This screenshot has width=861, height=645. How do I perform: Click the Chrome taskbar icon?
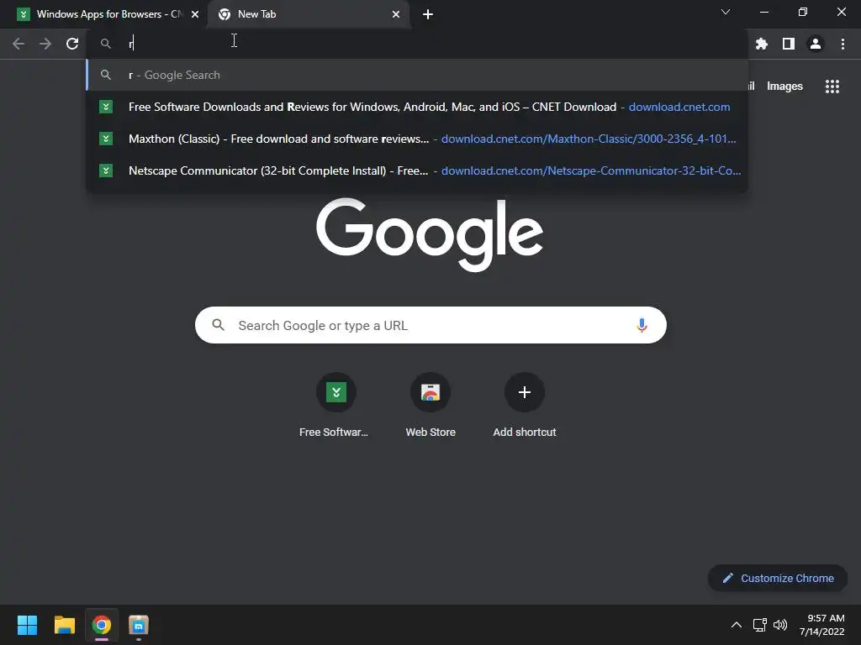click(101, 625)
